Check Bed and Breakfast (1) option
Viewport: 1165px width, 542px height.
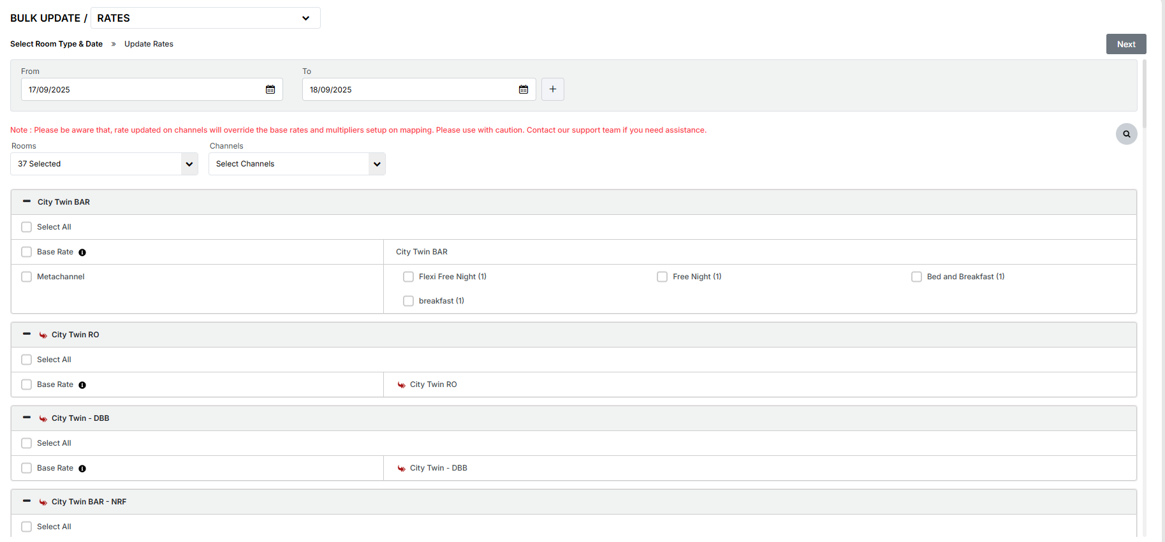[916, 277]
